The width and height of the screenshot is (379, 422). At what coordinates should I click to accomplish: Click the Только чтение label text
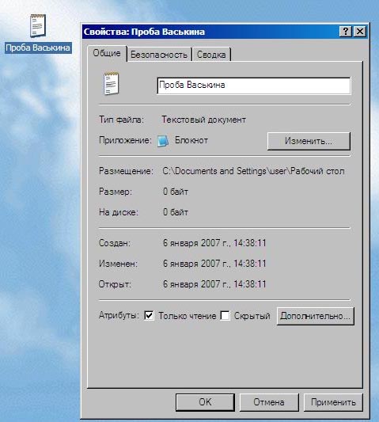click(188, 316)
